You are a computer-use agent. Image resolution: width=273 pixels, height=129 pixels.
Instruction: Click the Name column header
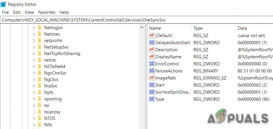(170, 28)
